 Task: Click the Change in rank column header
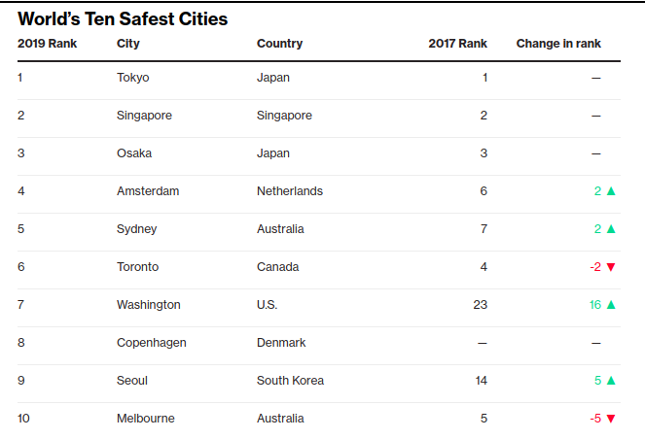click(x=558, y=44)
